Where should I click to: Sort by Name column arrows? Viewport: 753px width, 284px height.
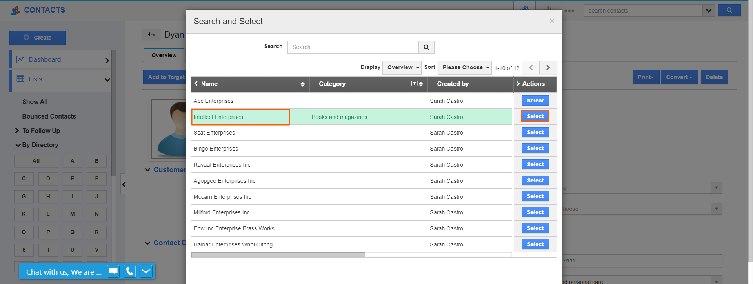tap(302, 84)
